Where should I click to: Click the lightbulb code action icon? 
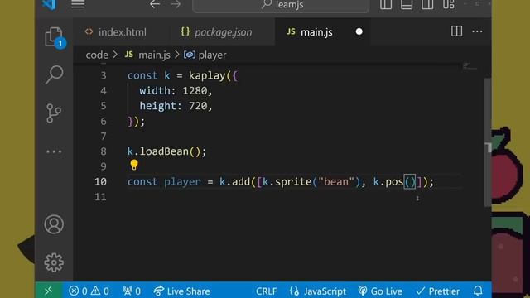(134, 165)
